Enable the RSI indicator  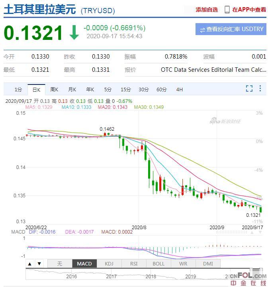133,263
